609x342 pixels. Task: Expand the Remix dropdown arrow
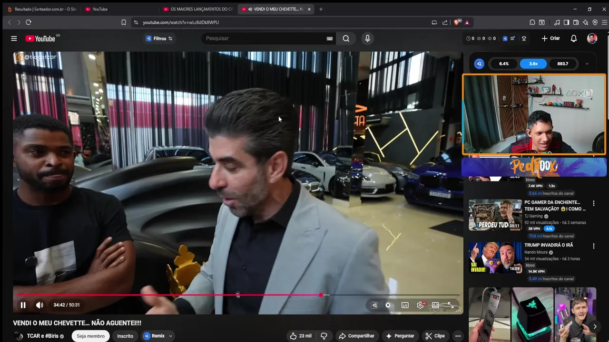[170, 336]
